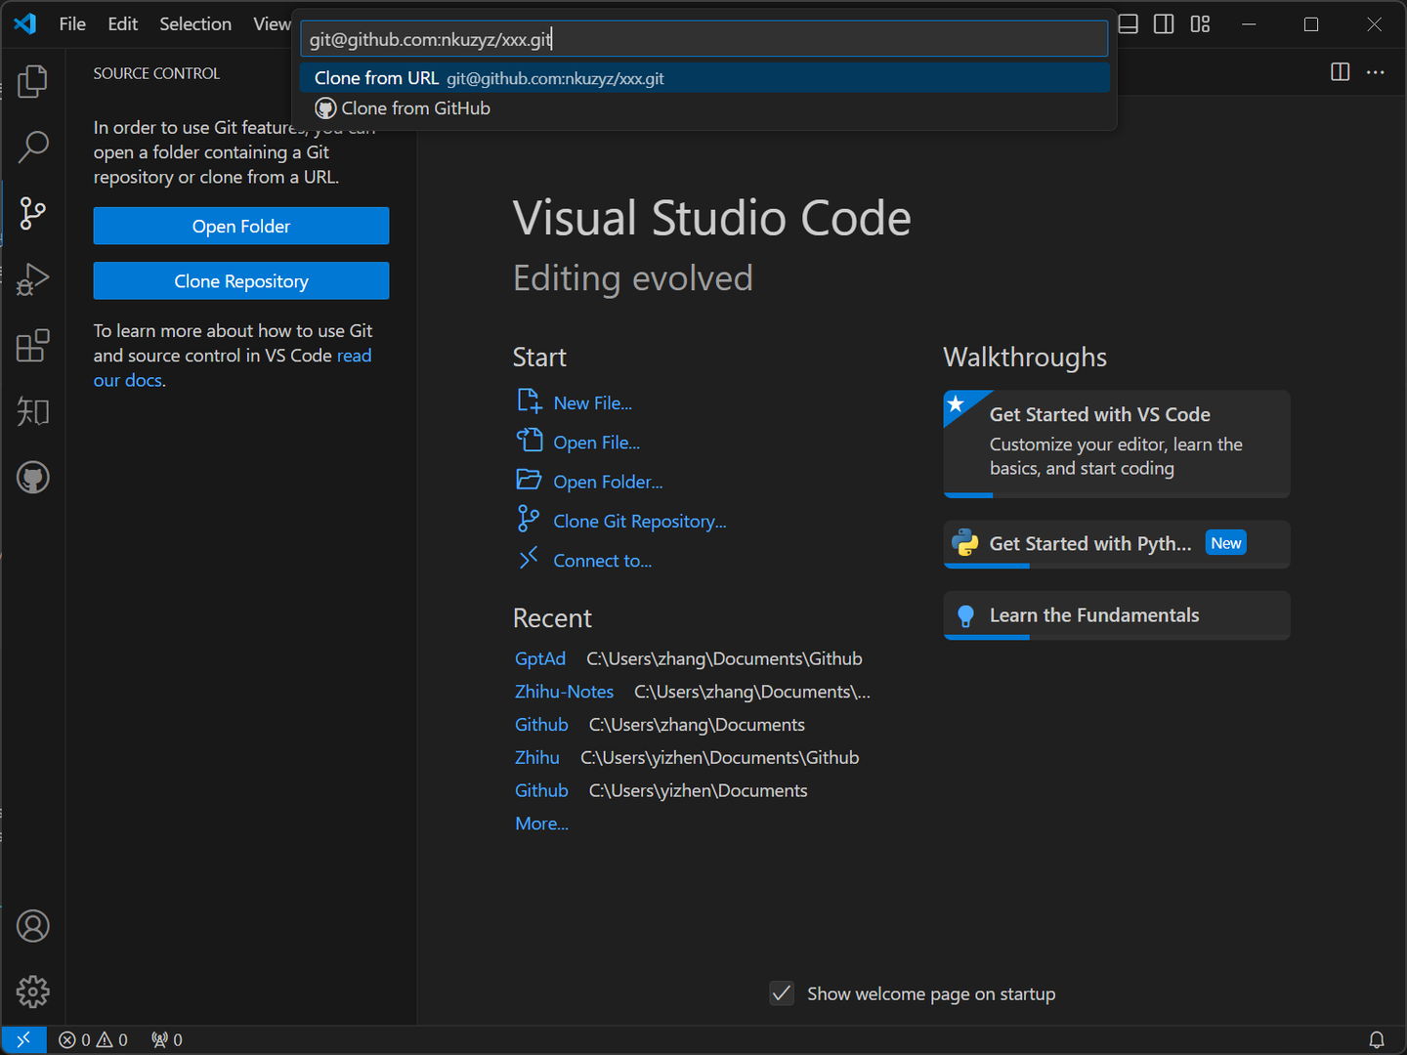This screenshot has width=1407, height=1055.
Task: Open the Accounts icon near the bottom
Action: 32,925
